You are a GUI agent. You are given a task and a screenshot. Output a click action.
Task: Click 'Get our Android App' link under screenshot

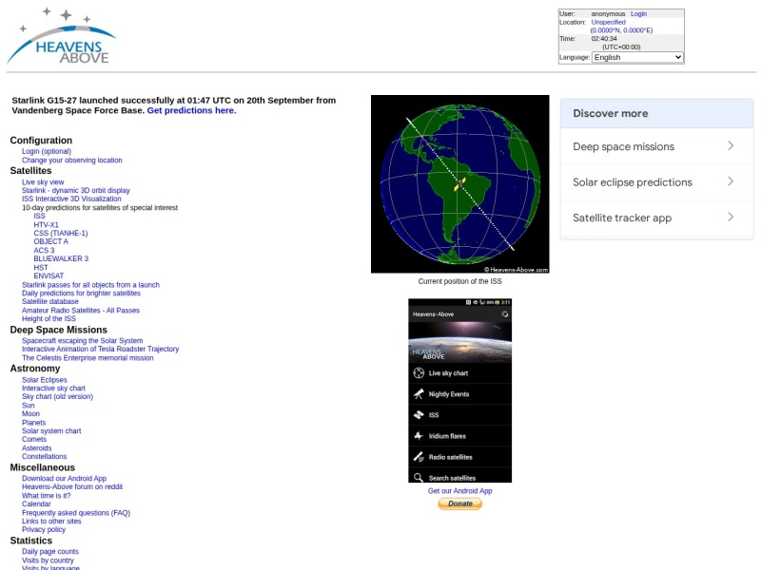click(x=460, y=491)
